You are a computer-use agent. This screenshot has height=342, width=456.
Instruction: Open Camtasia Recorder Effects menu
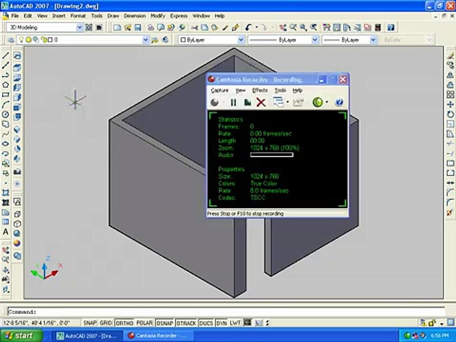(x=260, y=90)
